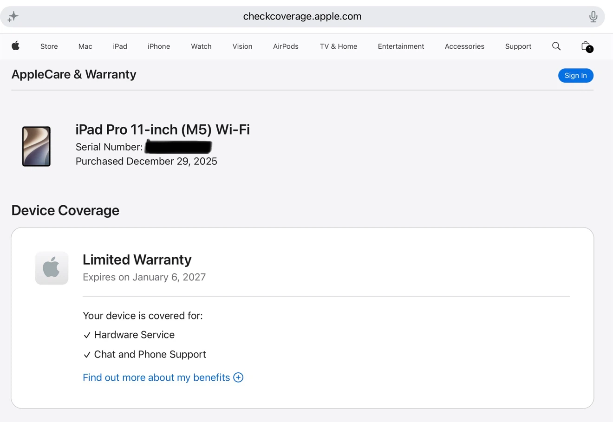Open the Mac menu
Viewport: 613px width, 422px height.
point(85,46)
